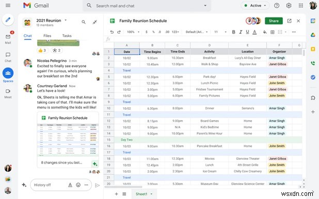Open Mail in the left sidebar
Screen dimensions: 319x199
(8, 39)
